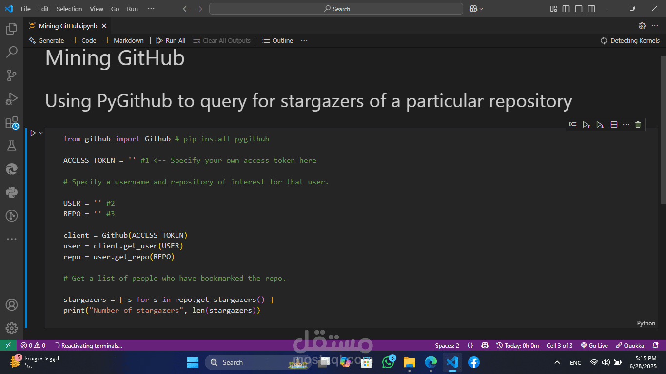Go forward in navigation history
666x374 pixels.
(x=199, y=9)
